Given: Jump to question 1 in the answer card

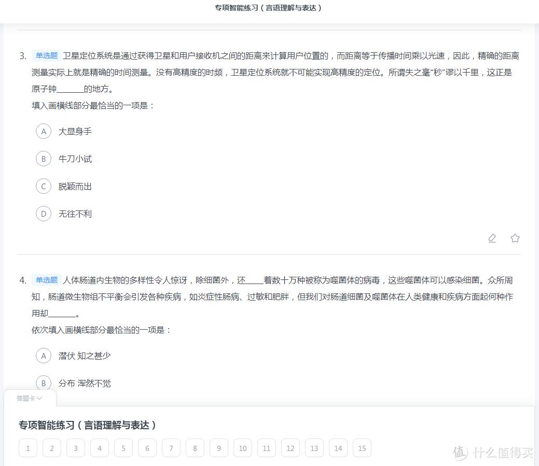Looking at the screenshot, I should tap(27, 448).
